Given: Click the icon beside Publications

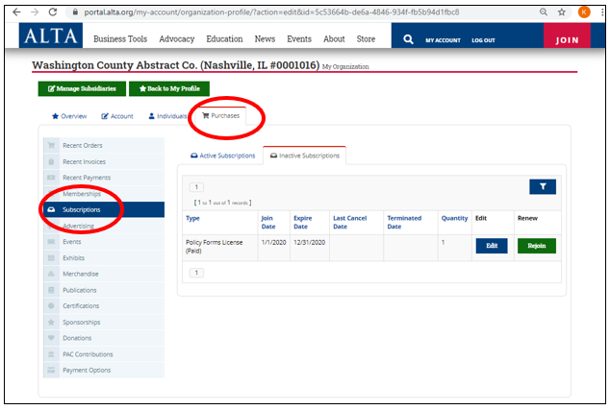Looking at the screenshot, I should coord(51,290).
